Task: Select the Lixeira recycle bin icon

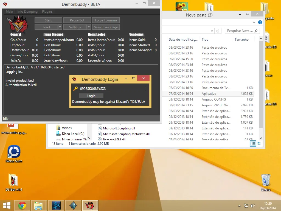Action: [x=266, y=182]
